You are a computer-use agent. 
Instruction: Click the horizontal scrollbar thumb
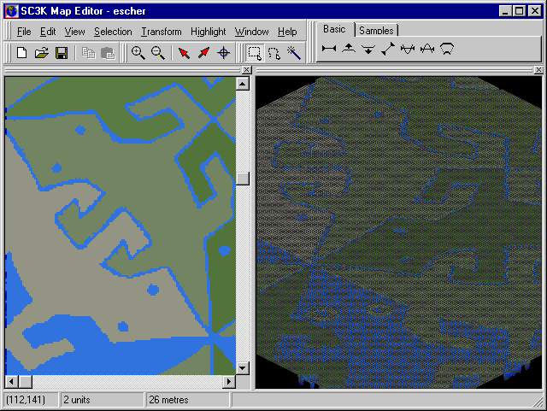coord(25,382)
